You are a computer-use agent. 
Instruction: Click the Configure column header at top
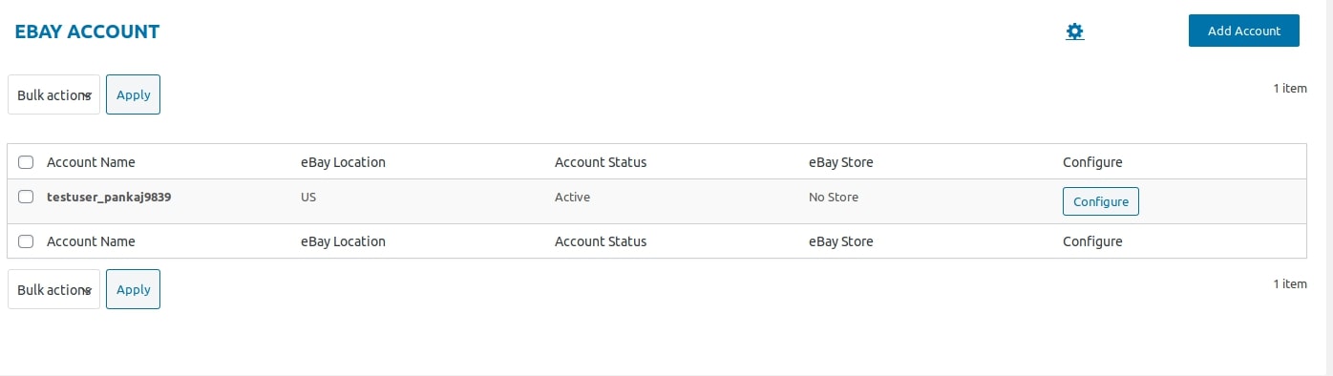1092,162
